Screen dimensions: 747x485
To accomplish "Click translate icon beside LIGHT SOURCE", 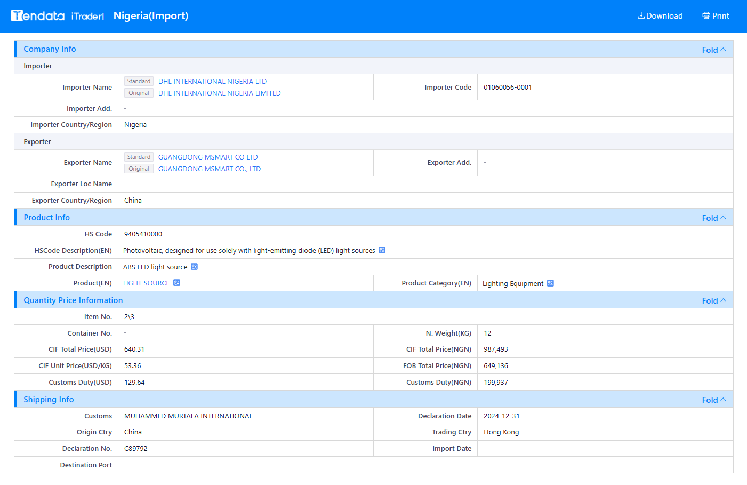I will 176,283.
